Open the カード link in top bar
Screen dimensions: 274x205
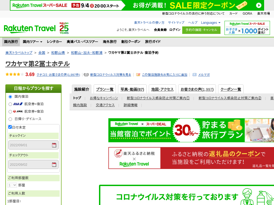click(233, 14)
